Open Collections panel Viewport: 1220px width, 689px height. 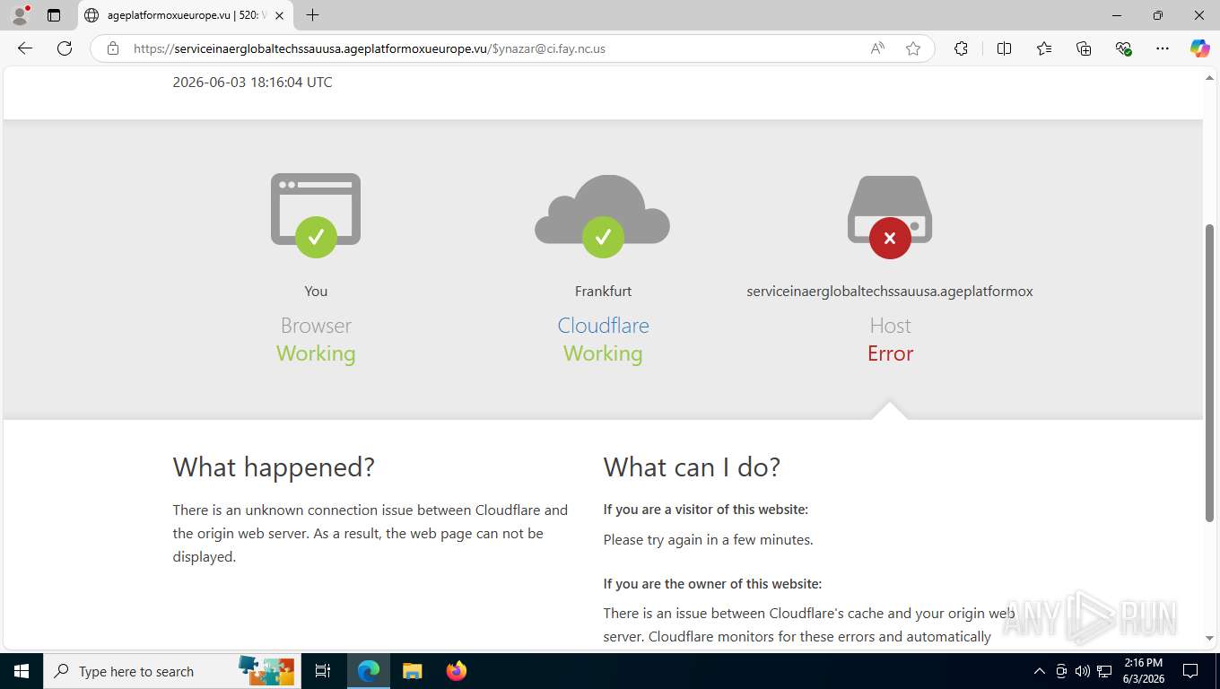click(x=1084, y=48)
